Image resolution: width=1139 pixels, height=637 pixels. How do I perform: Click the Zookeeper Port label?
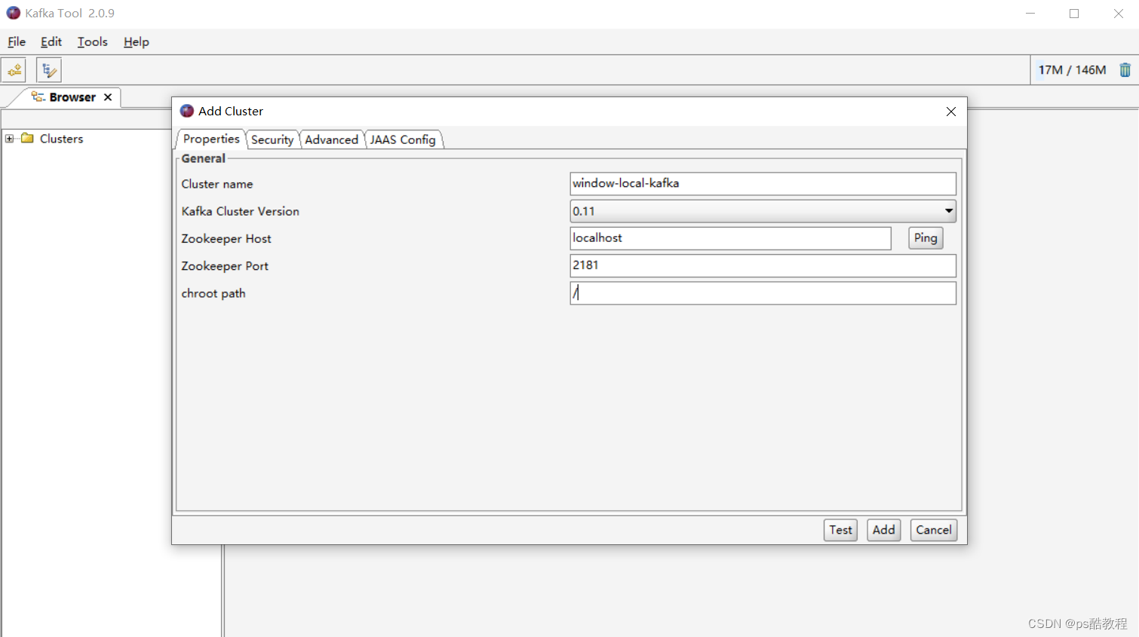(x=225, y=266)
